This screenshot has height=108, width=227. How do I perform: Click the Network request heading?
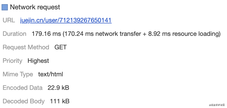click(35, 7)
